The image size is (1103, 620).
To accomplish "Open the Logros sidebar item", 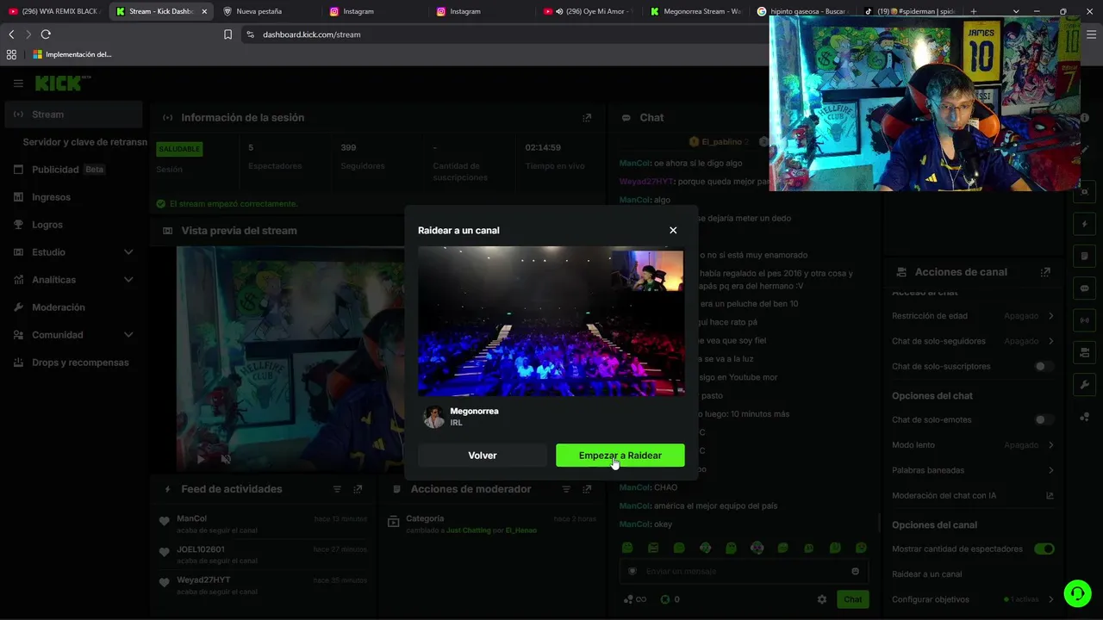I will (73, 225).
